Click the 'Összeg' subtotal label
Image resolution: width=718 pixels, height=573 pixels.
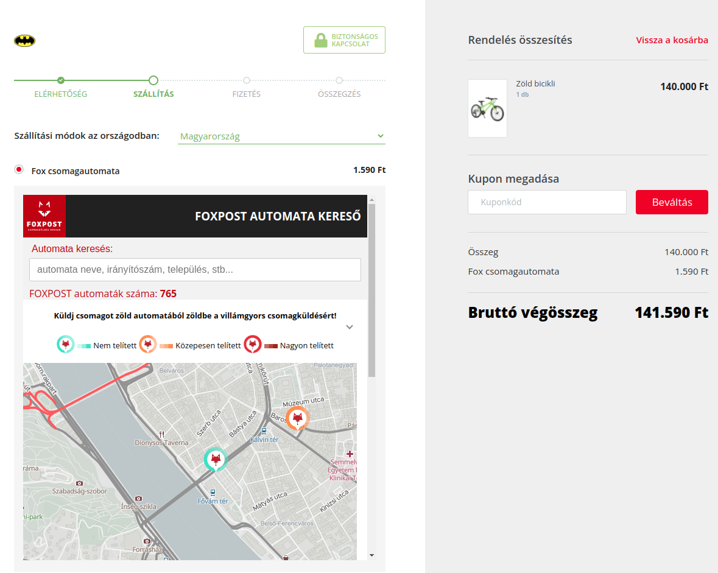pos(483,252)
